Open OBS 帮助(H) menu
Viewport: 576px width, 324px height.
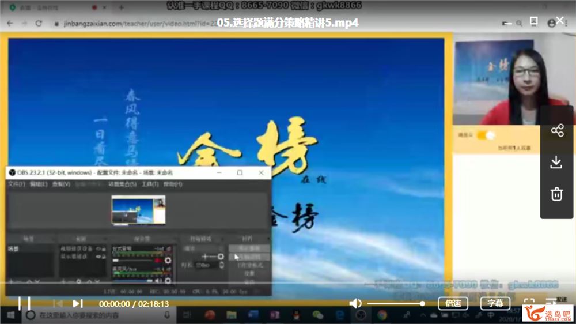tap(173, 184)
